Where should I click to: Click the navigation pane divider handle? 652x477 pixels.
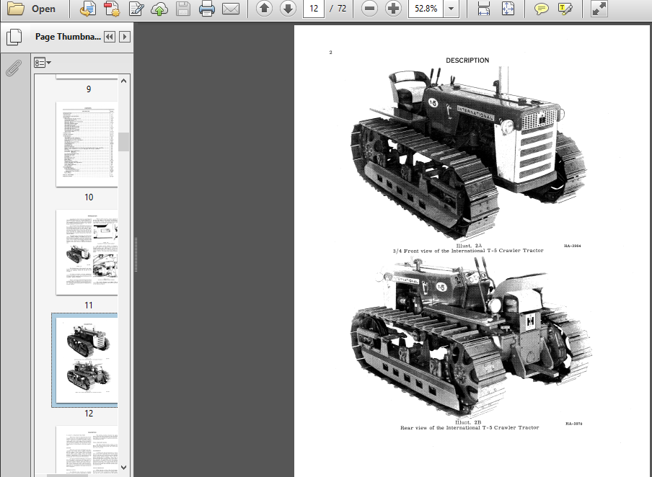pos(136,254)
